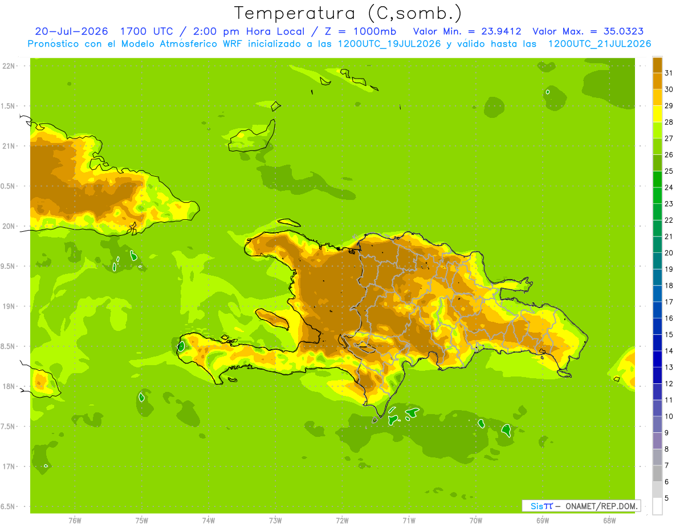Click the '73W' longitude label
This screenshot has width=684, height=528.
tap(275, 521)
